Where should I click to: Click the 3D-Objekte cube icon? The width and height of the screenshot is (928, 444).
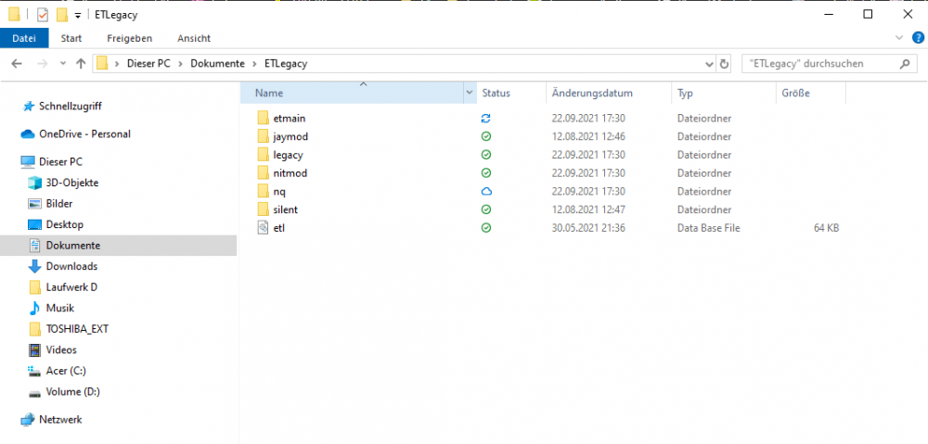click(35, 183)
